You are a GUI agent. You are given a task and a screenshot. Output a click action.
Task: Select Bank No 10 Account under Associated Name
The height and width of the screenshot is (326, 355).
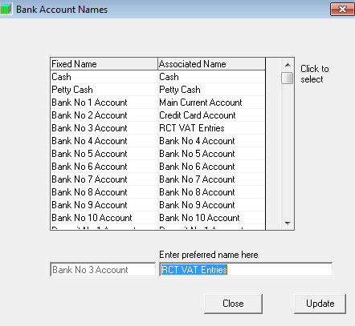pos(211,218)
